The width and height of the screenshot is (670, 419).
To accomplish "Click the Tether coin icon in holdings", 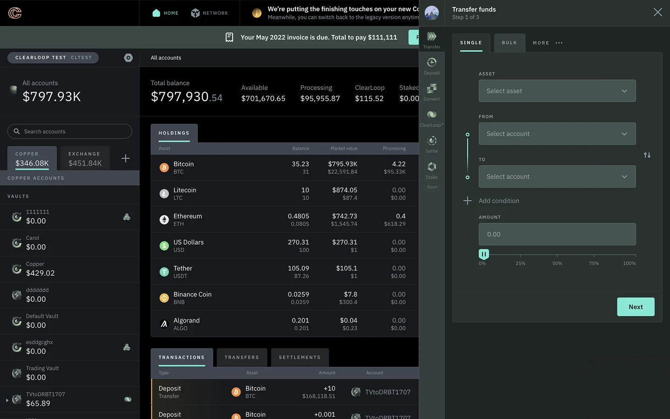I will click(x=164, y=272).
